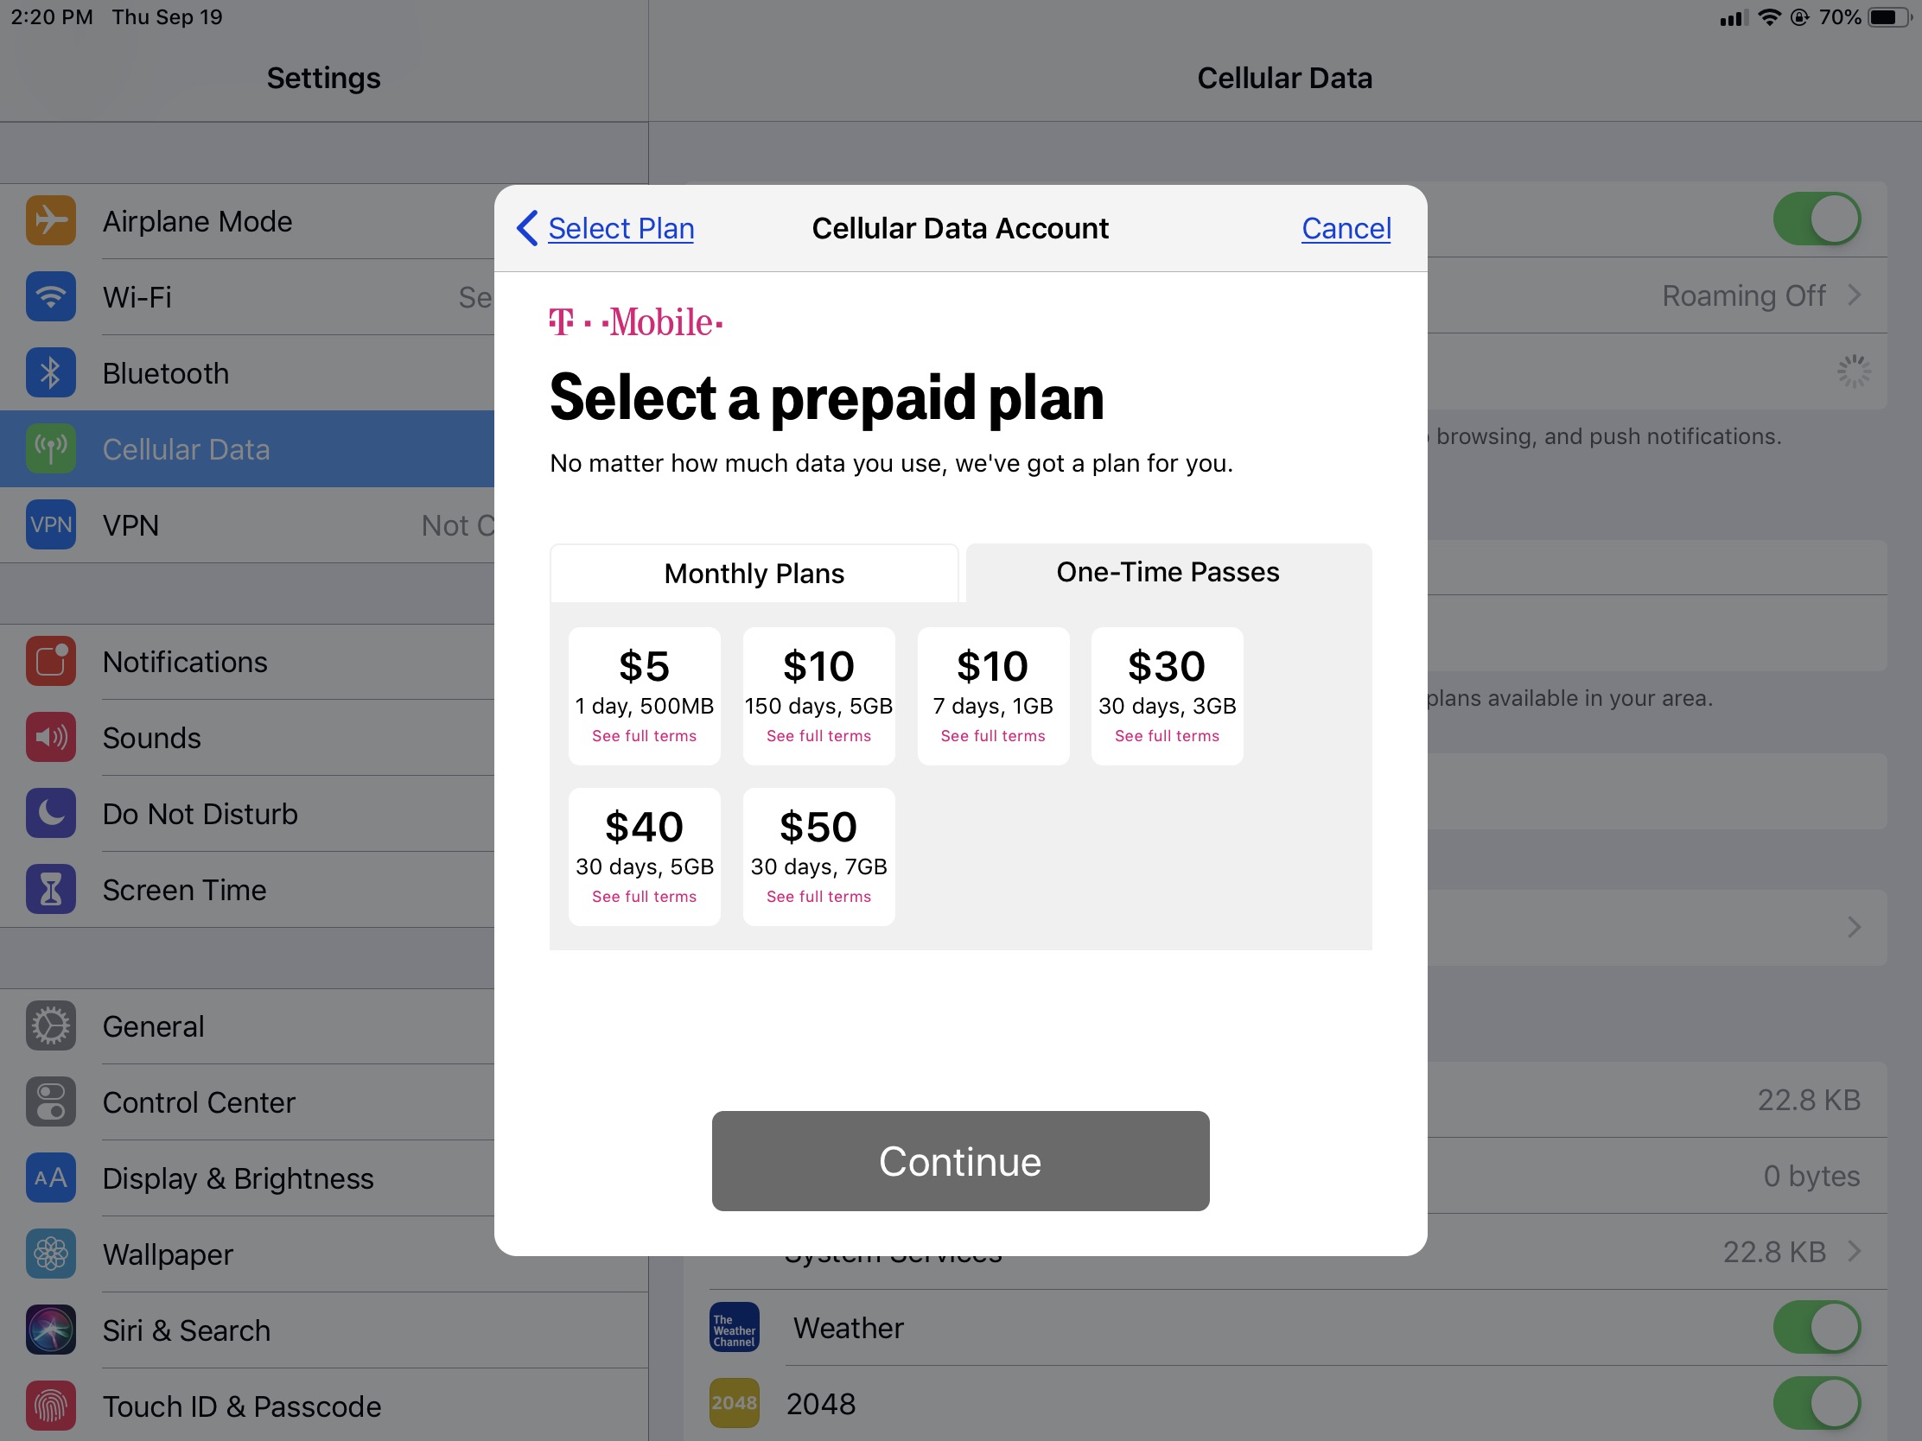Select the Cellular Data antenna icon
The width and height of the screenshot is (1922, 1441).
(49, 448)
